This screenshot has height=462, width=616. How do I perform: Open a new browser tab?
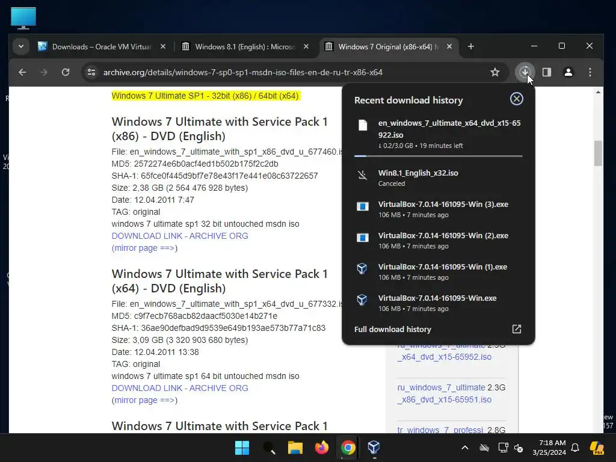pos(470,47)
